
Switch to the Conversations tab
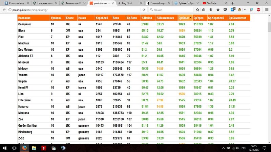pos(17,3)
